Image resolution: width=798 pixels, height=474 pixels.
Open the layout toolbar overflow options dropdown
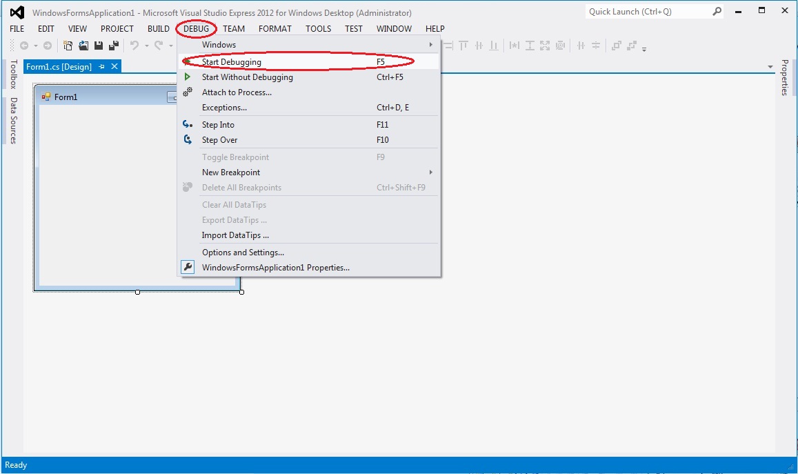644,48
